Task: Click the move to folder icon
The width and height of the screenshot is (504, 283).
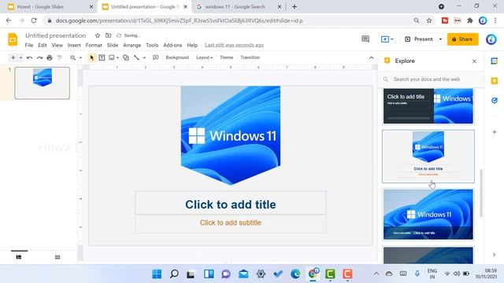Action: click(x=108, y=35)
